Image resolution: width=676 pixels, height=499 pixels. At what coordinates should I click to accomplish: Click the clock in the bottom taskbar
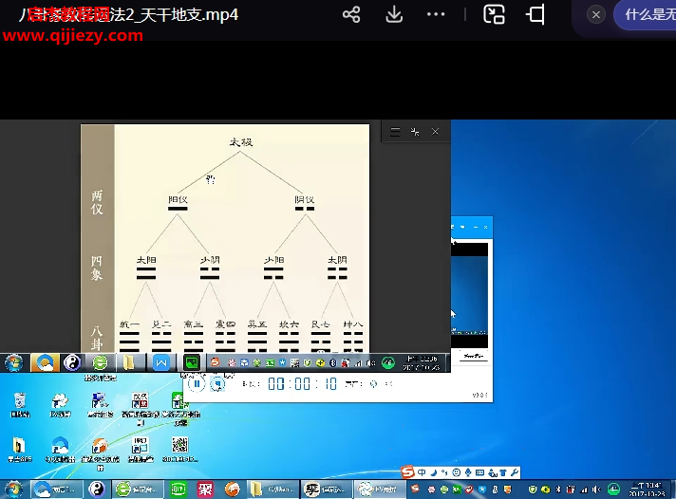(647, 490)
